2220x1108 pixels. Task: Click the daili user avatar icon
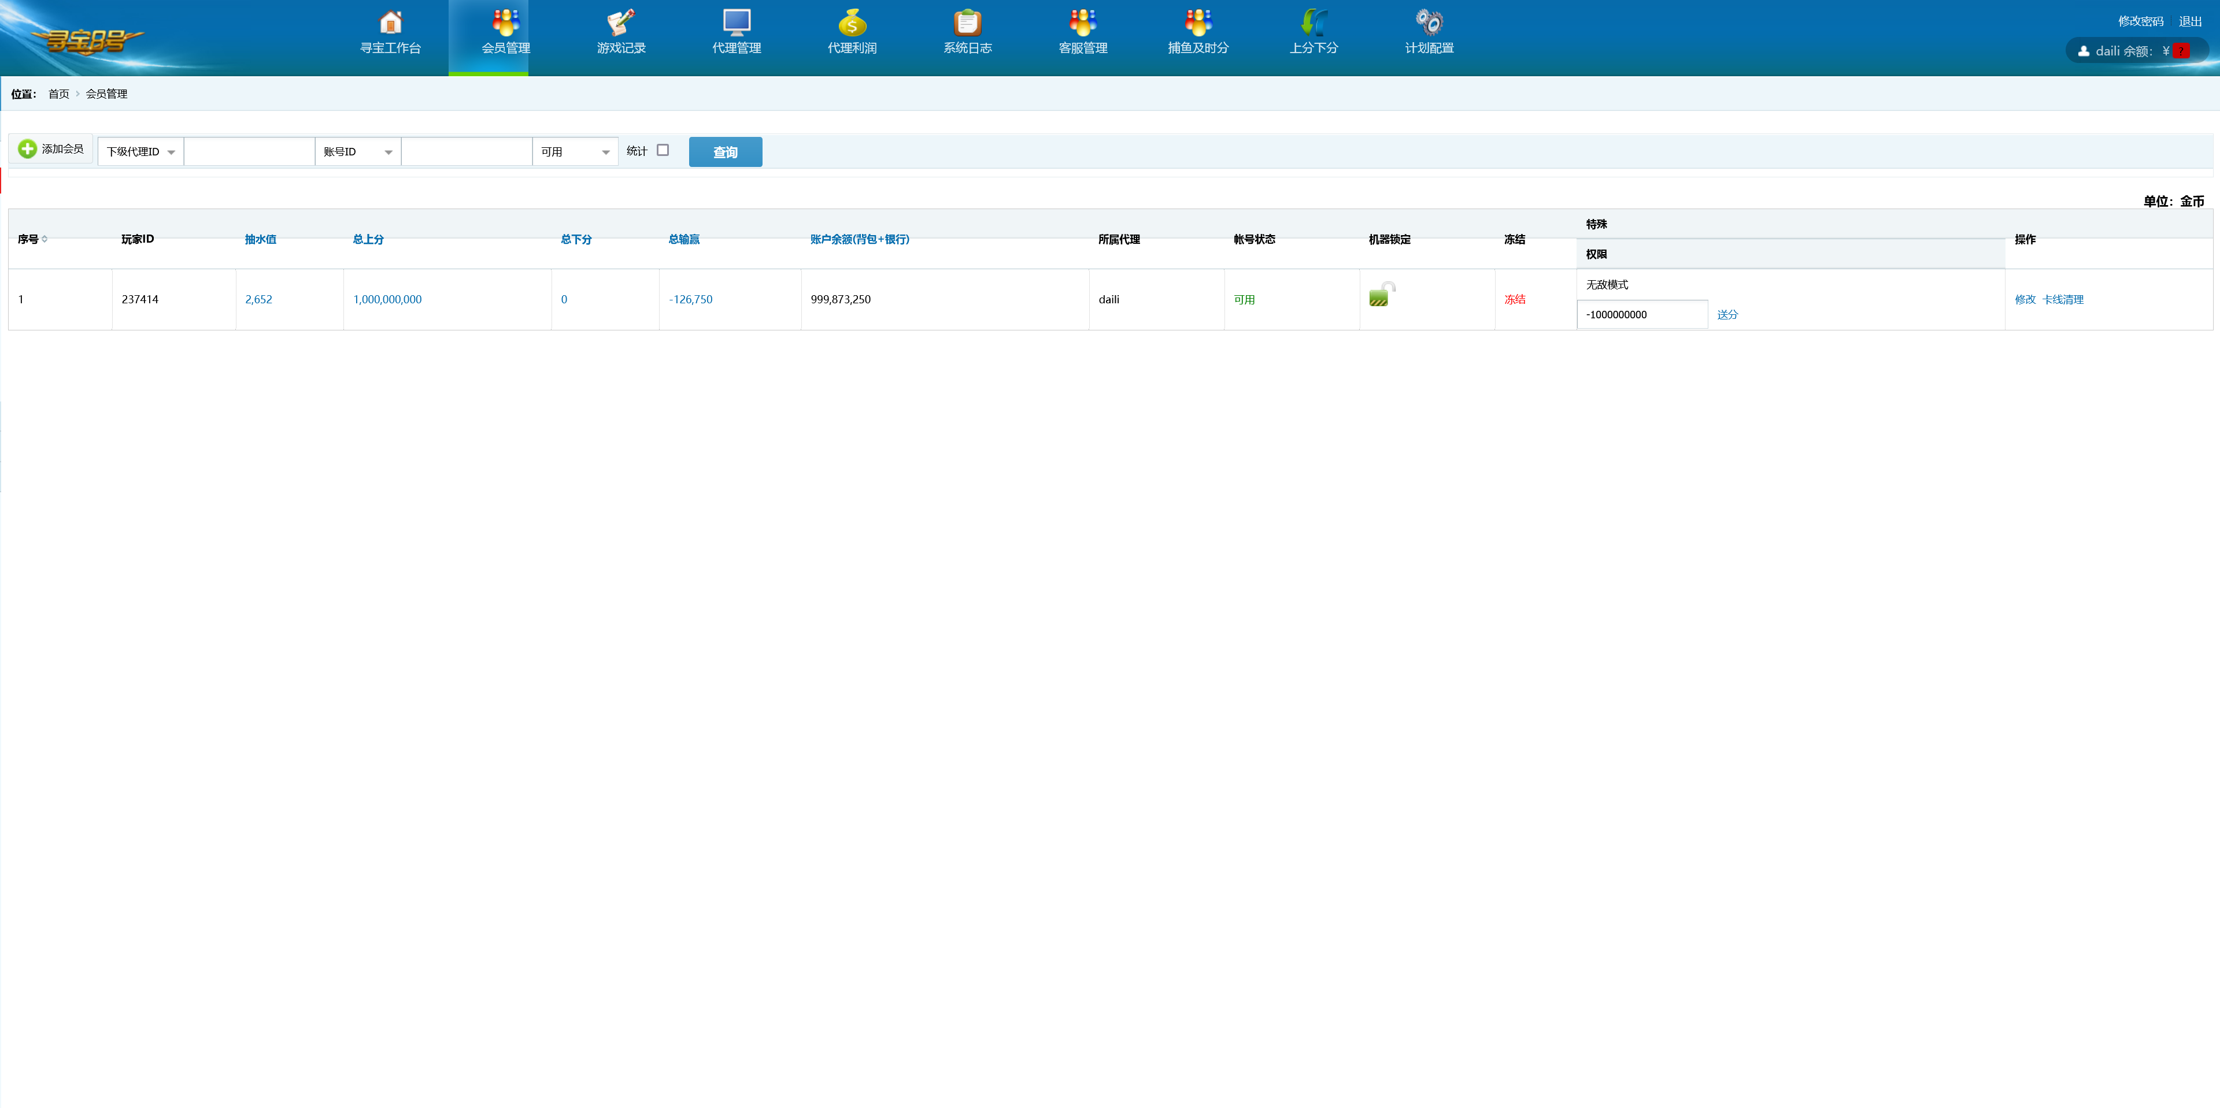[2083, 51]
